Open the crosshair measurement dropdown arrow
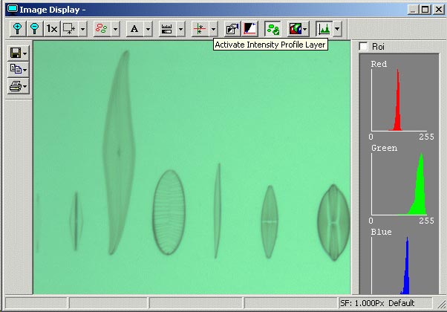 pyautogui.click(x=213, y=29)
